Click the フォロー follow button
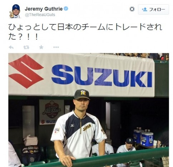The image size is (173, 167). click(153, 9)
